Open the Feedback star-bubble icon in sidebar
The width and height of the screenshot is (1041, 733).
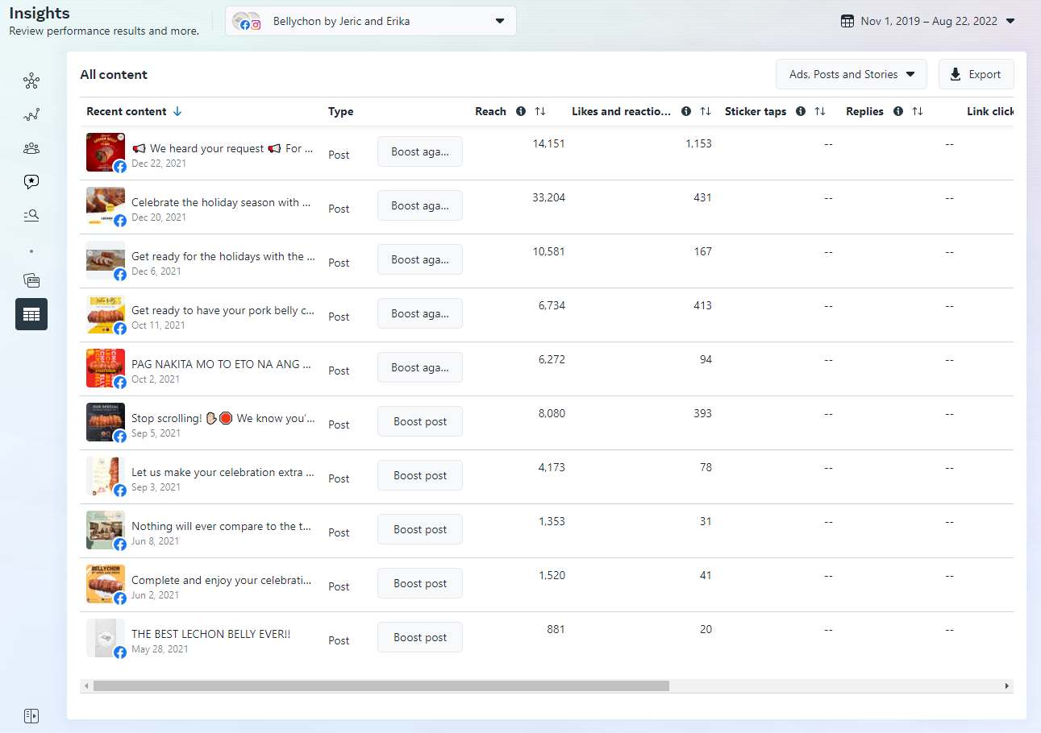(31, 182)
